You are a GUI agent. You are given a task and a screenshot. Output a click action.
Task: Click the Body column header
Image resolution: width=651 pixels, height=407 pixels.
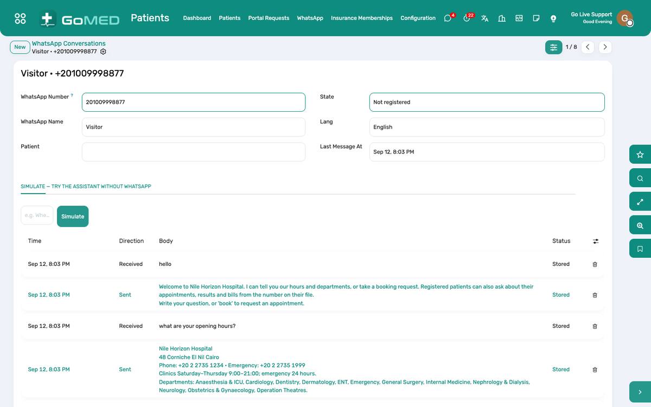tap(166, 241)
